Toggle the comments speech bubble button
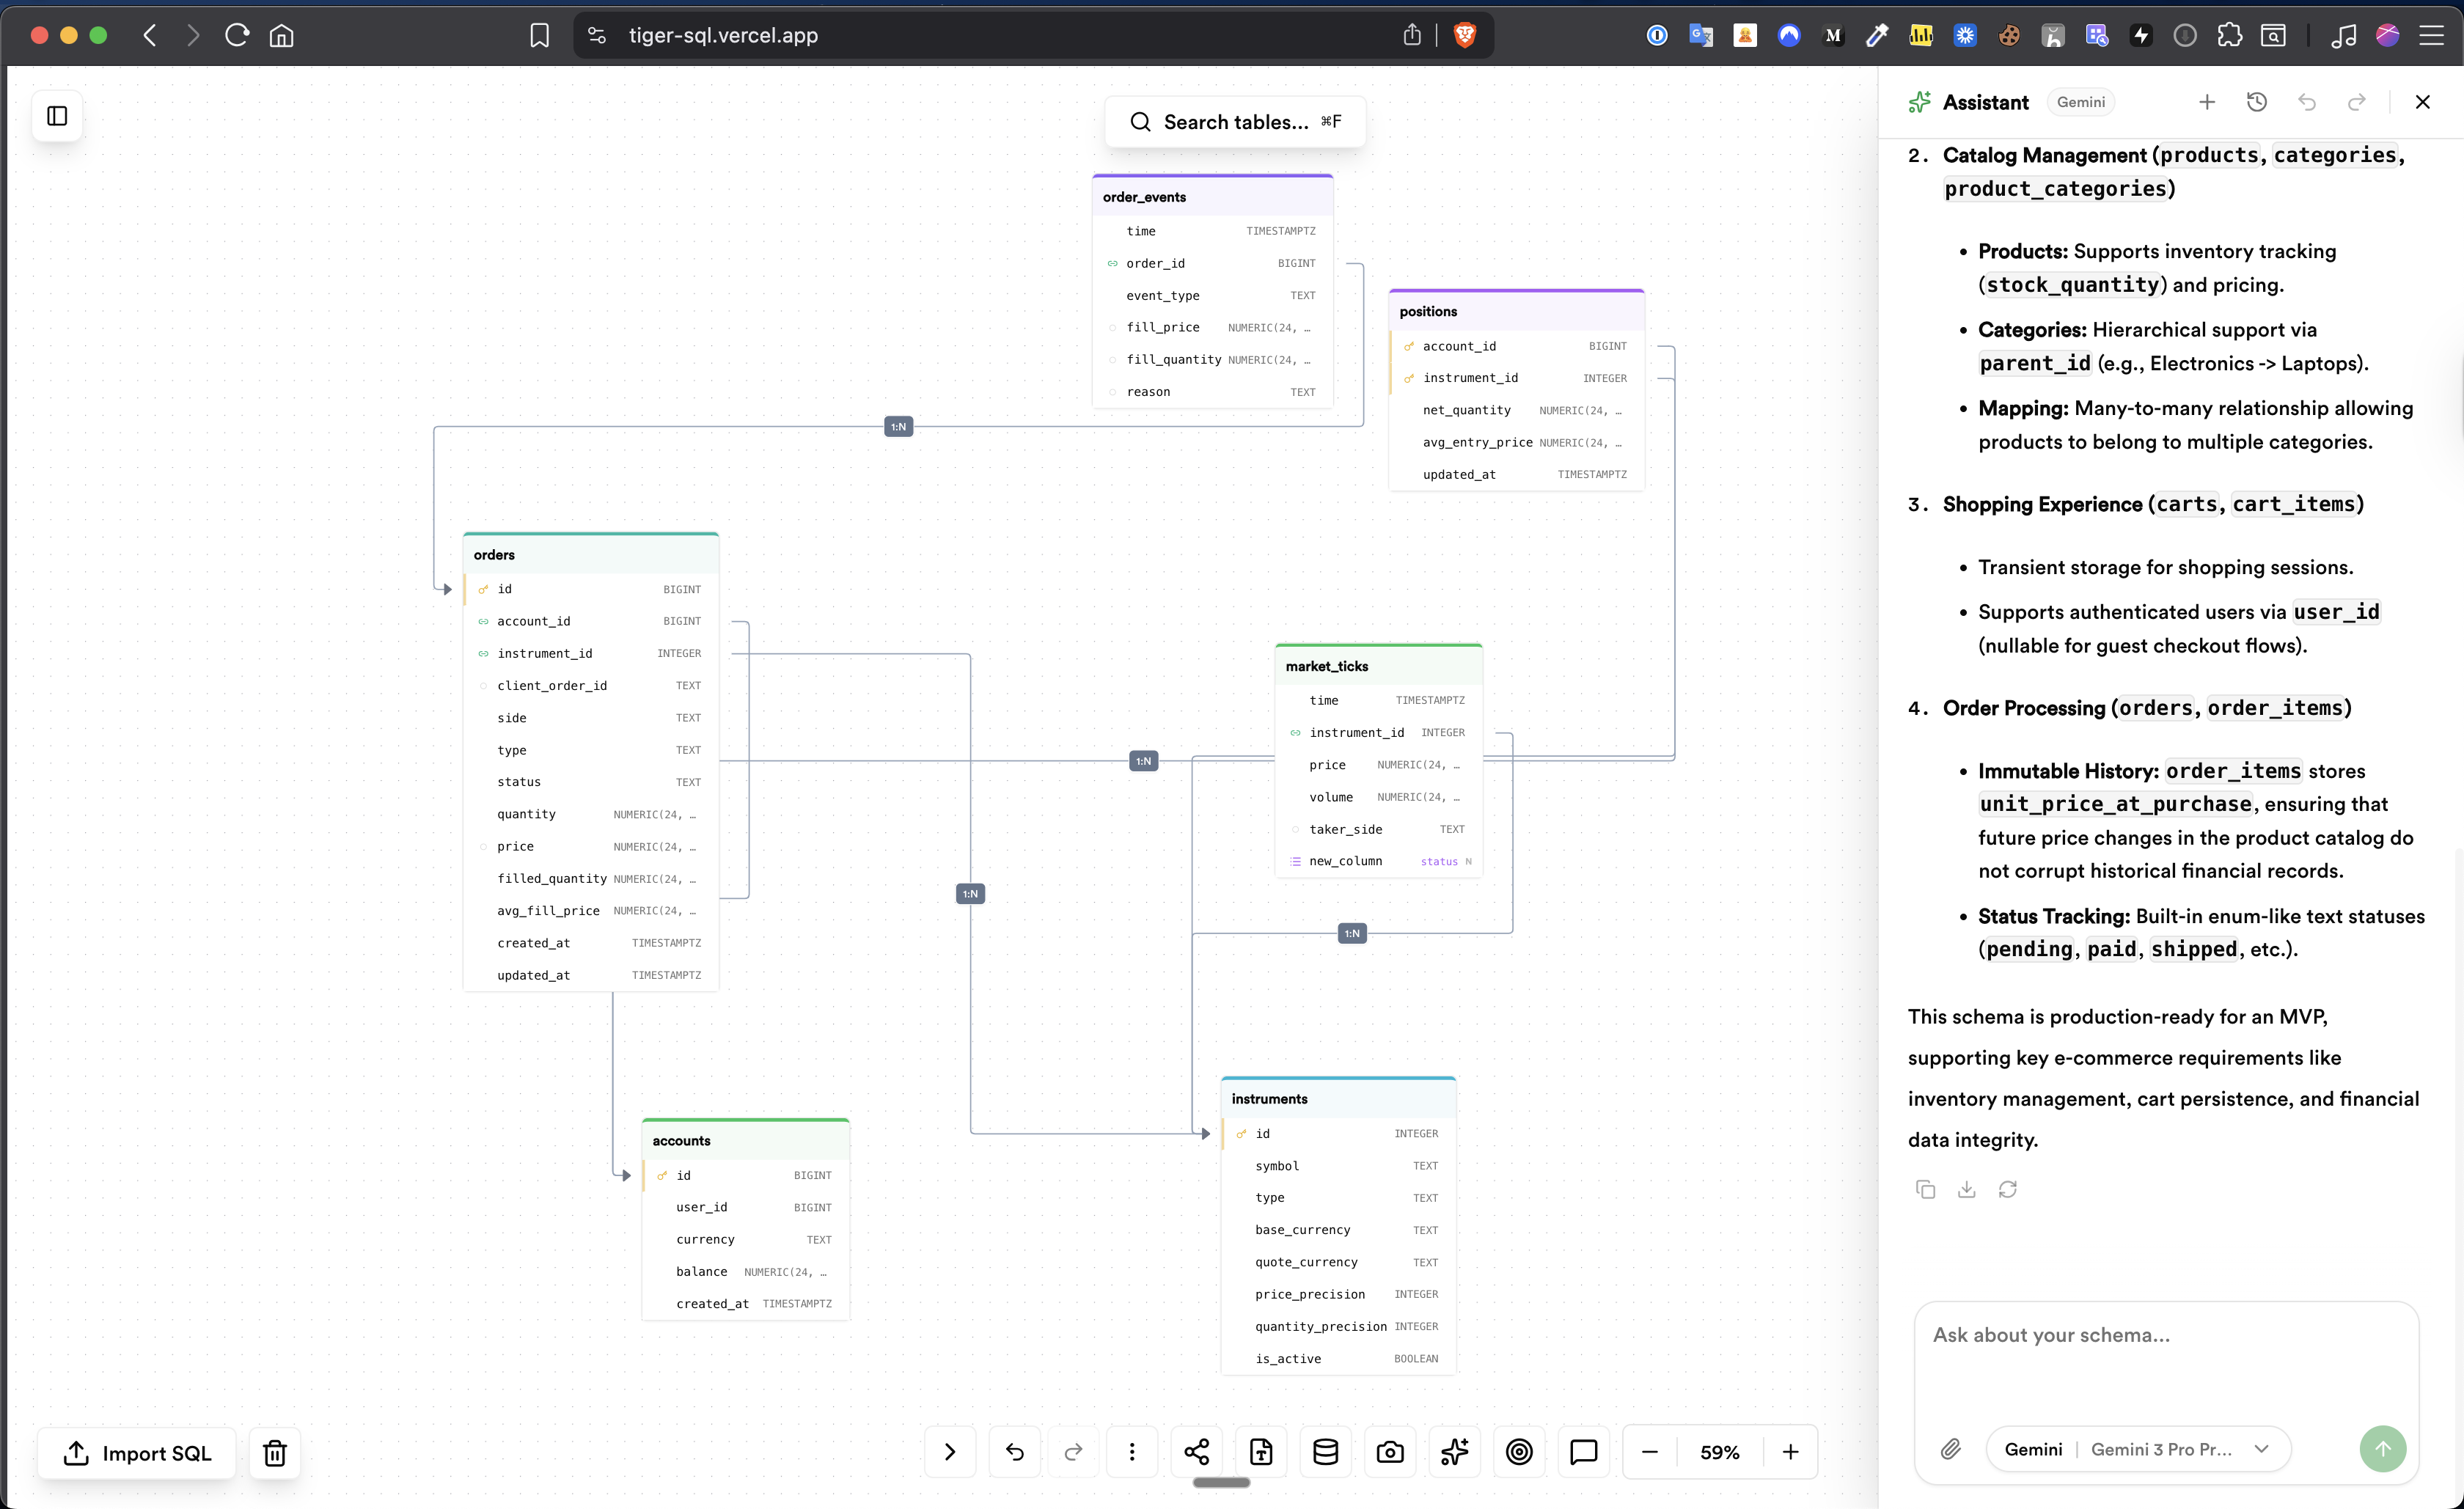This screenshot has height=1509, width=2464. [x=1583, y=1452]
